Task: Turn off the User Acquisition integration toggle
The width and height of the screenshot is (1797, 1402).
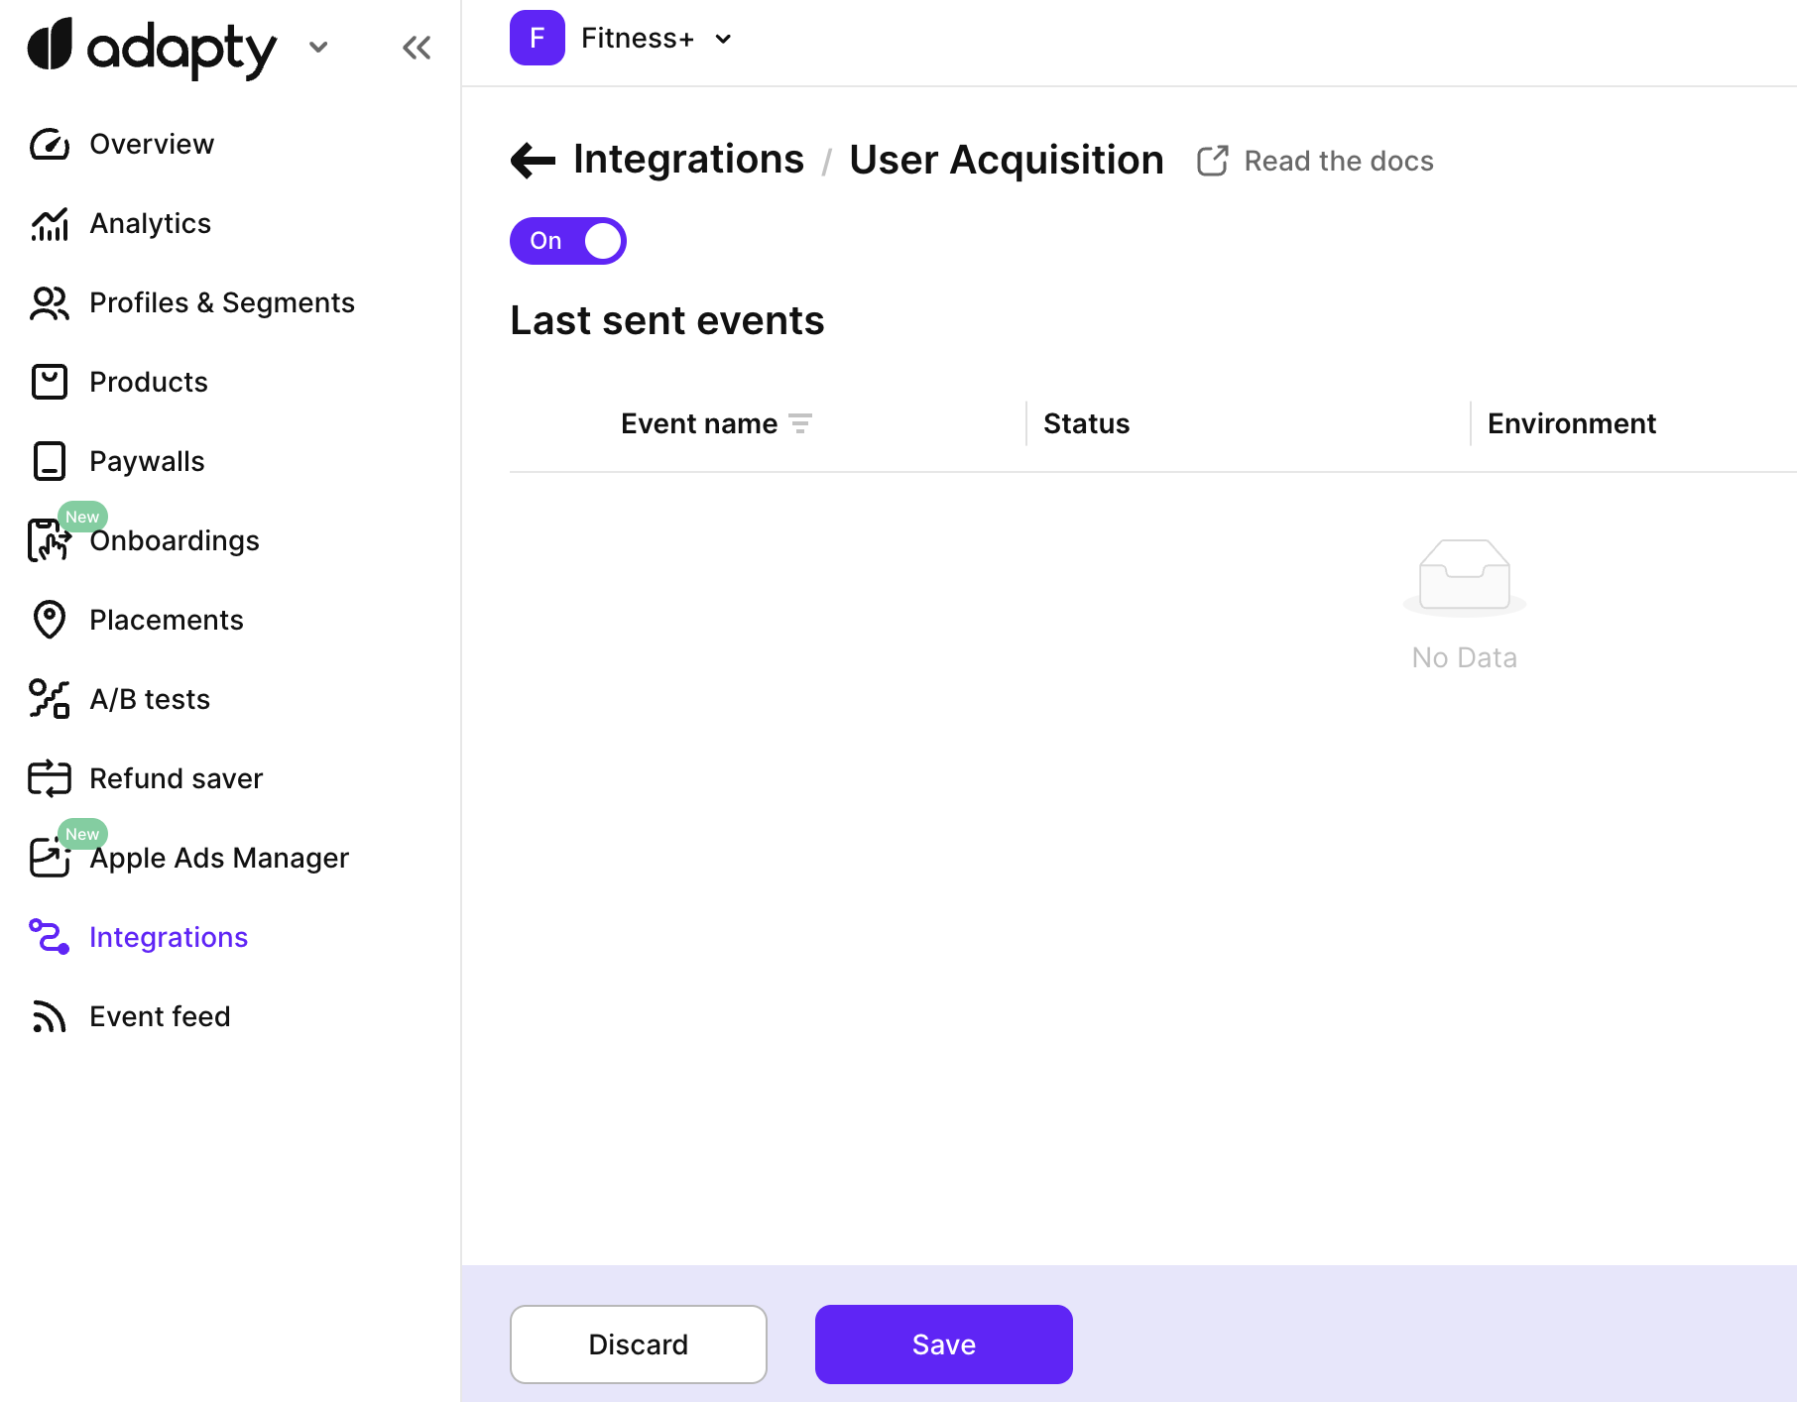Action: click(x=567, y=241)
